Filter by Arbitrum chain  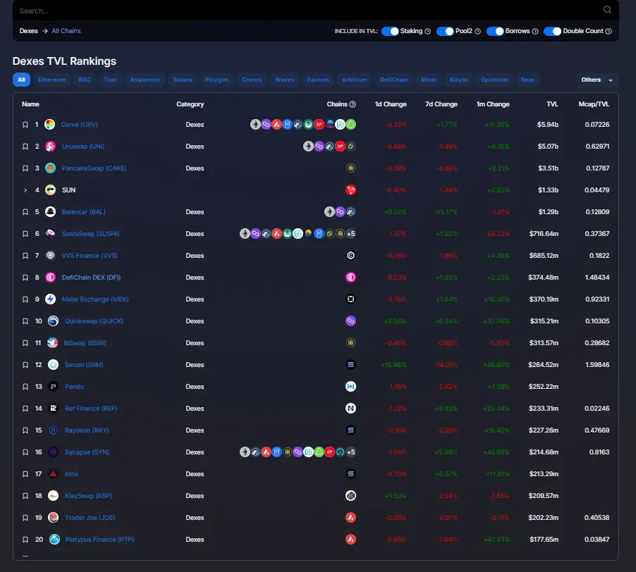(x=355, y=80)
